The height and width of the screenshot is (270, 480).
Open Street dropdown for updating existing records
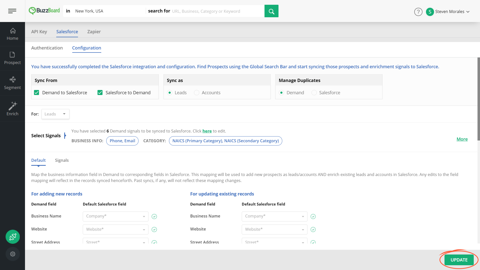tap(274, 241)
